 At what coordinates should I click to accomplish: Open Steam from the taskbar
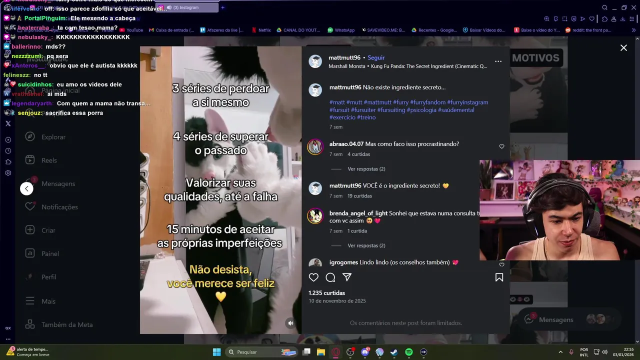(394, 352)
